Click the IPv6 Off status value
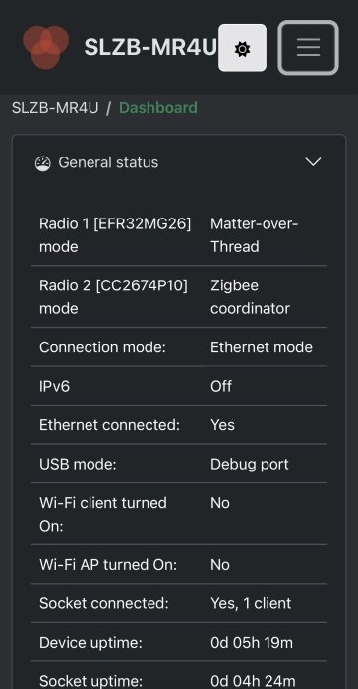This screenshot has height=689, width=358. [x=221, y=387]
